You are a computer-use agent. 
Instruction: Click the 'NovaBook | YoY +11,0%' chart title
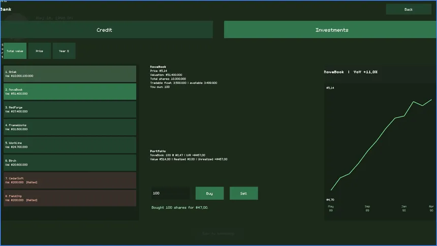click(351, 72)
